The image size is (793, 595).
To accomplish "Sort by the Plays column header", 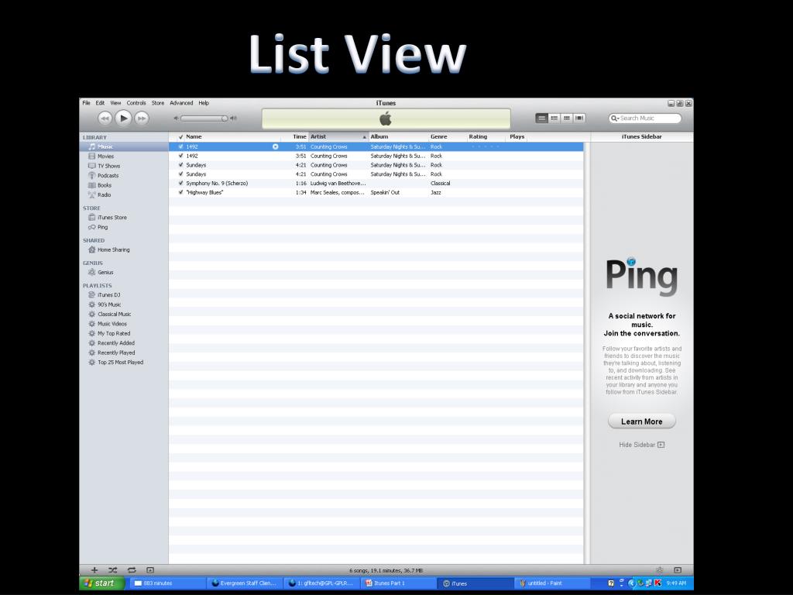I will point(517,136).
